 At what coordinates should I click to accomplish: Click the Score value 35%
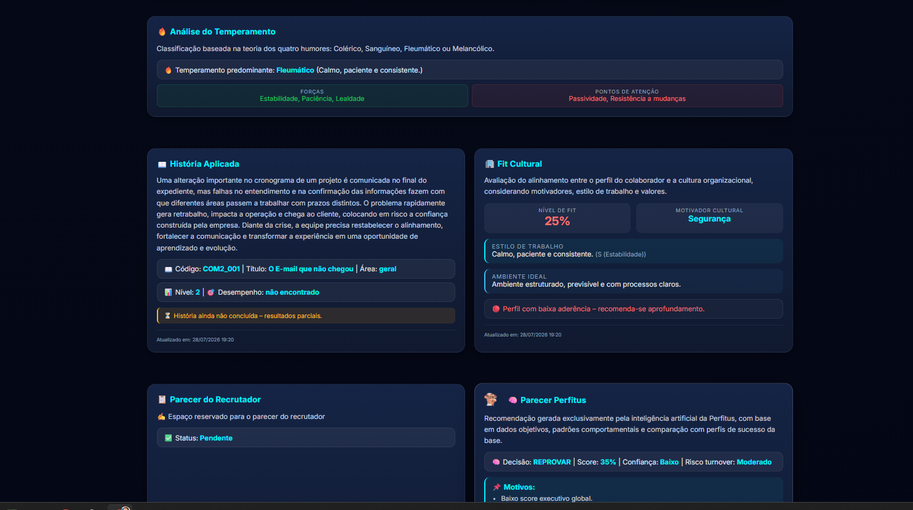[x=608, y=463]
